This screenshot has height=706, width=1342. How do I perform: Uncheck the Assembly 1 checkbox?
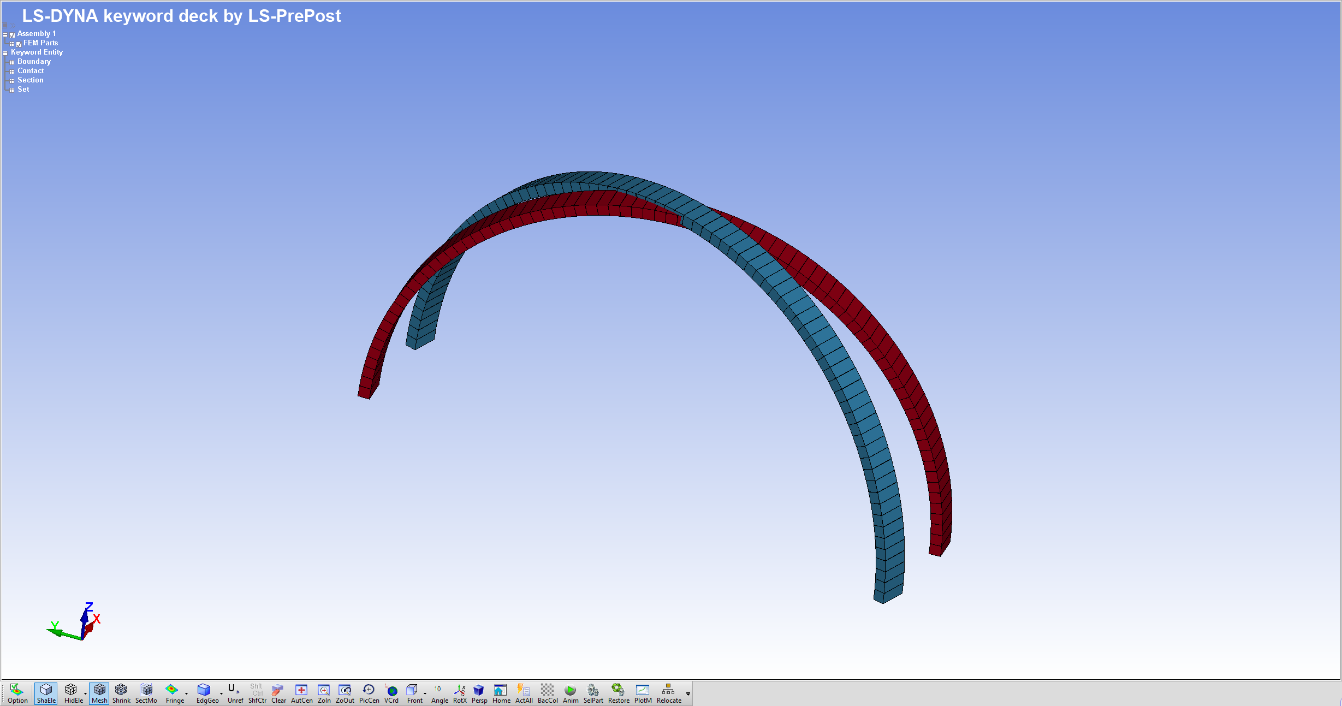click(x=13, y=34)
